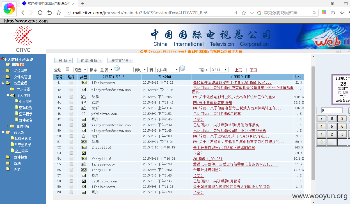Tick checkbox for mail number 43
350x204 pixels.
pos(71,97)
